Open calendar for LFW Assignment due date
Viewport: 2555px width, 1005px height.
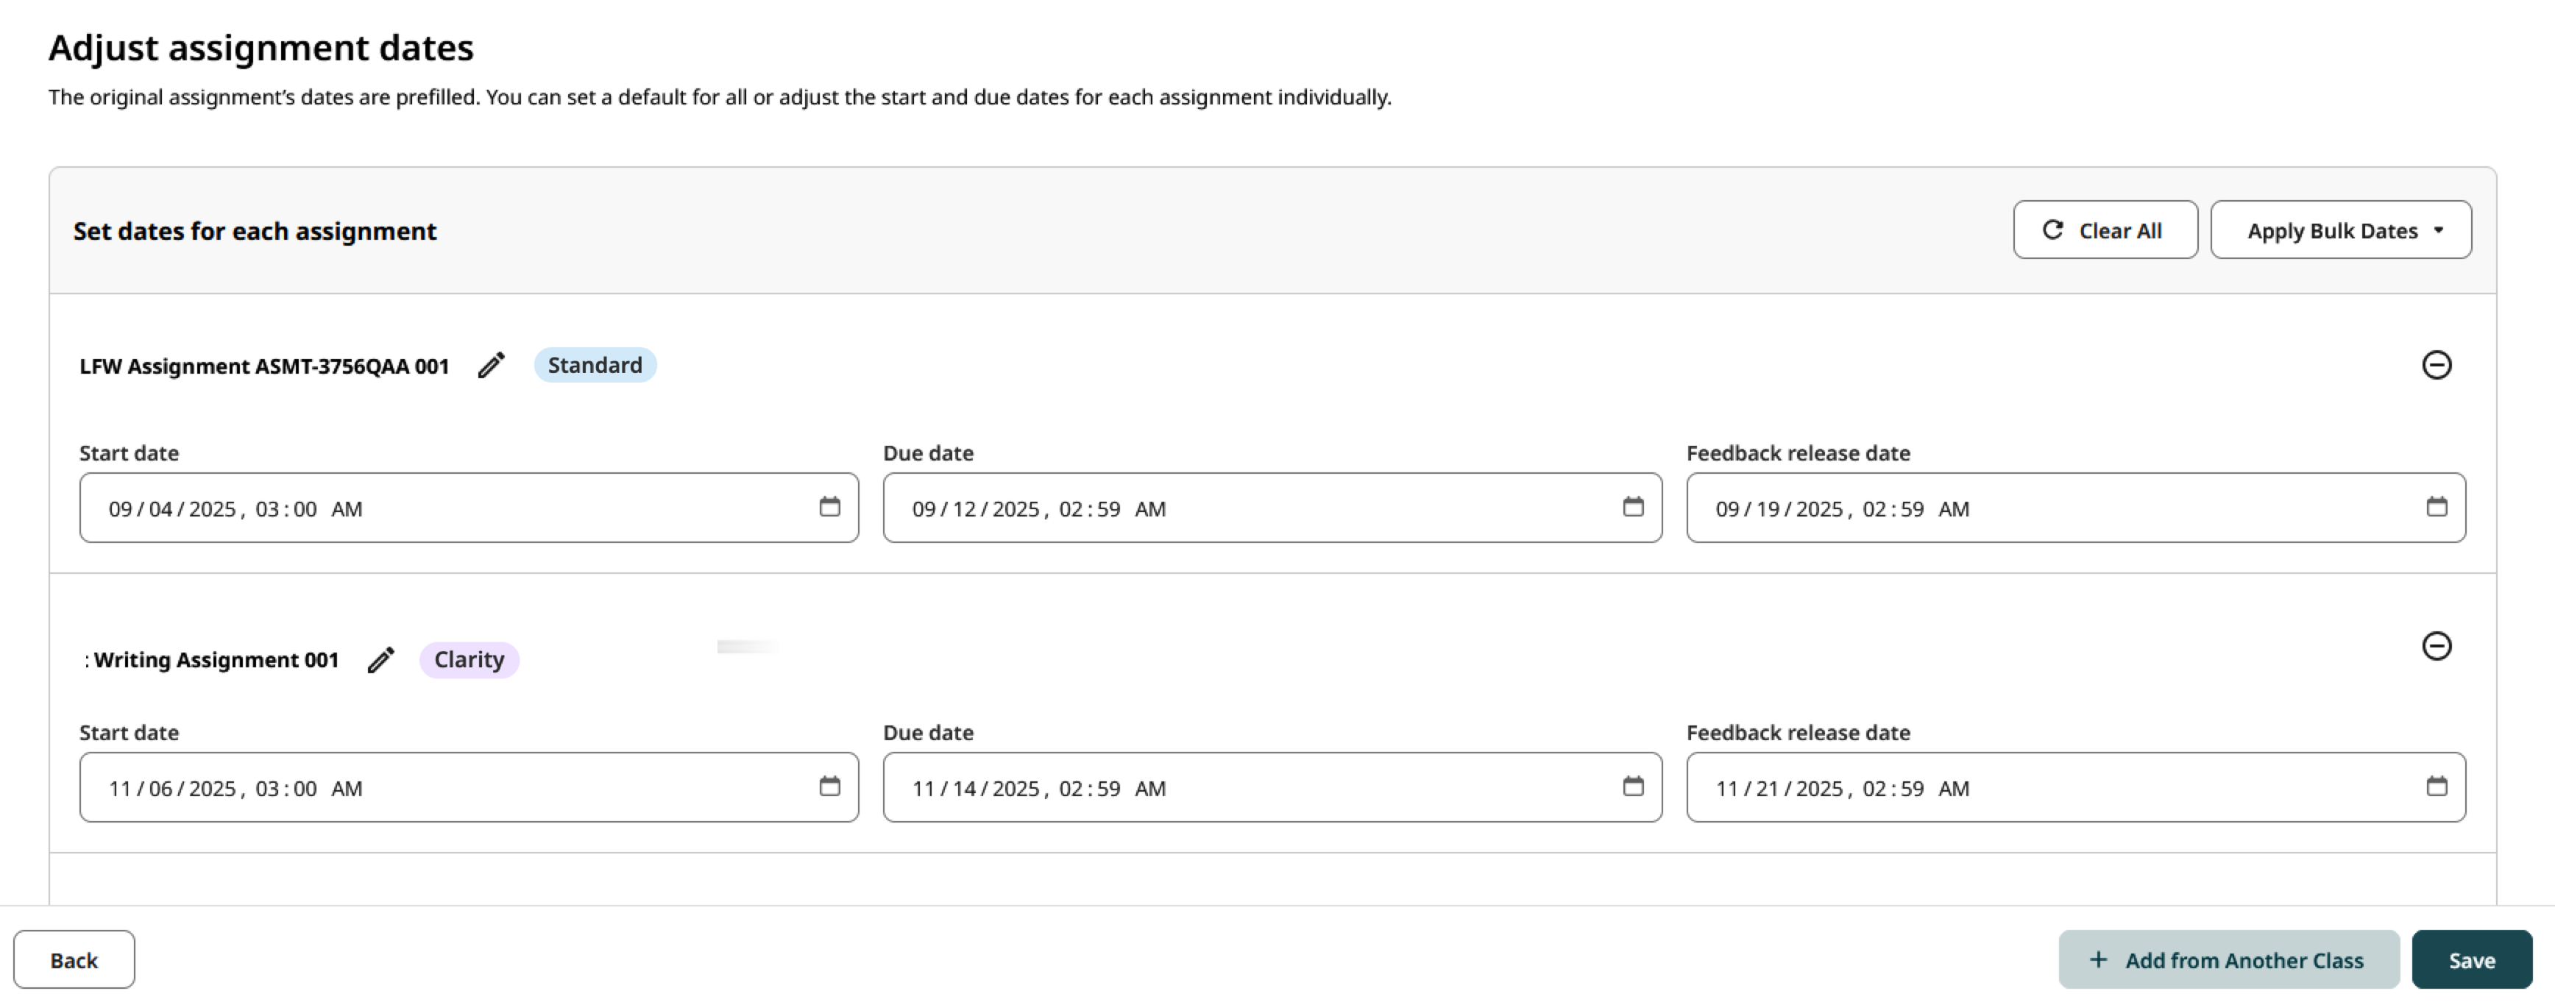[x=1633, y=507]
